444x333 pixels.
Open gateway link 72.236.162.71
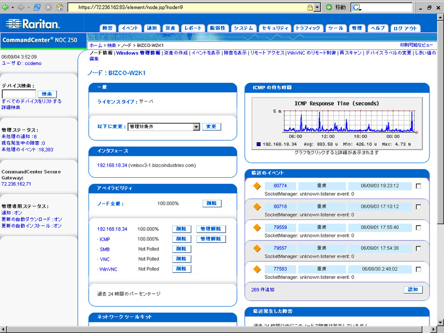(16, 184)
